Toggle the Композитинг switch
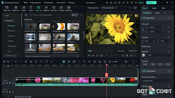Viewport: 175px width, 98px height. point(143,71)
